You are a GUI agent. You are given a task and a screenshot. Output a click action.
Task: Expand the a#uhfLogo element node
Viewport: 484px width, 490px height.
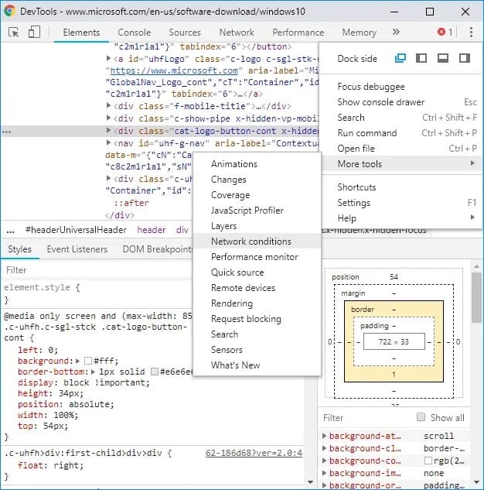(x=108, y=58)
